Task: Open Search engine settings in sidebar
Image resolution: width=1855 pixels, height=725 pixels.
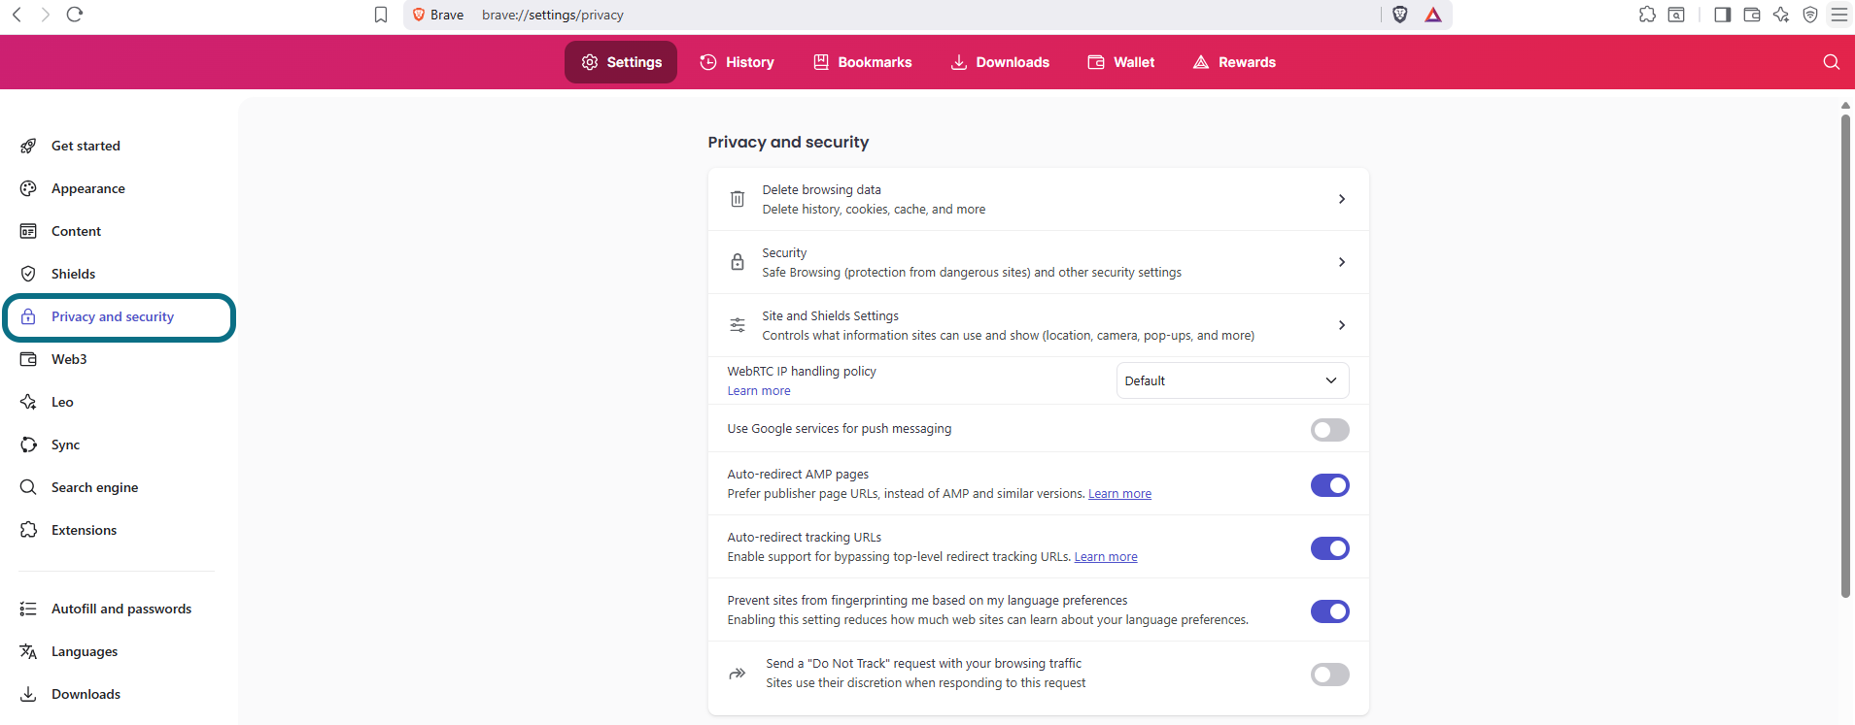Action: click(x=94, y=487)
